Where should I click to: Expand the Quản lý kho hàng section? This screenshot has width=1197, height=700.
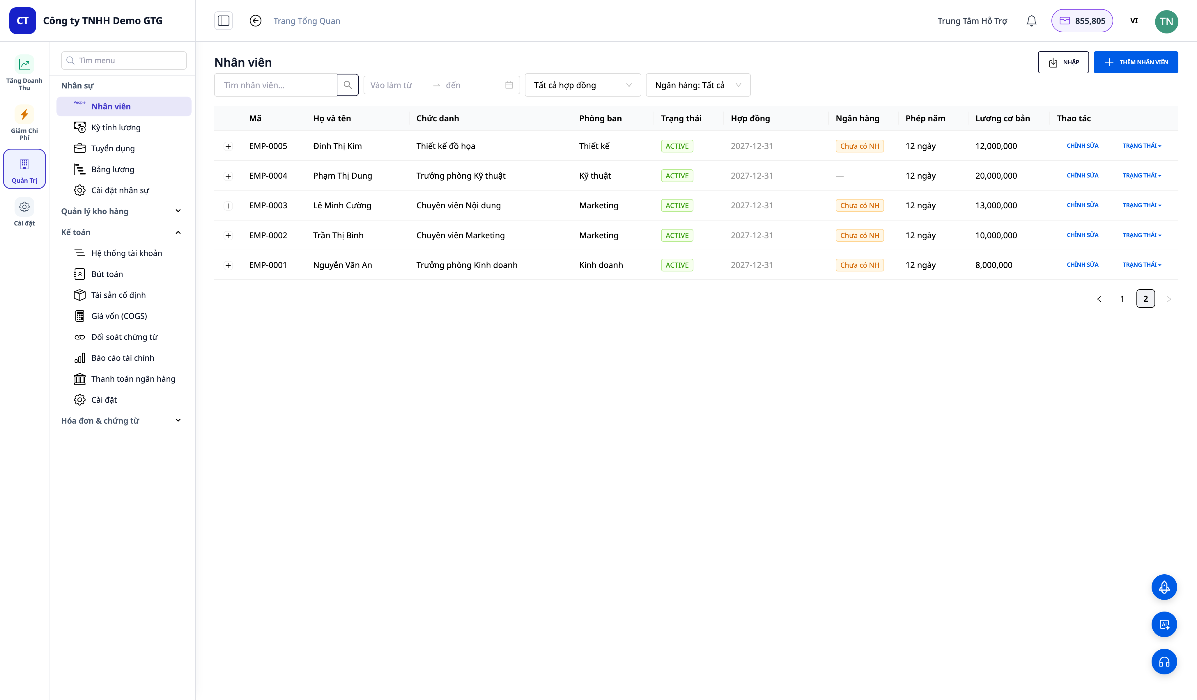point(122,211)
